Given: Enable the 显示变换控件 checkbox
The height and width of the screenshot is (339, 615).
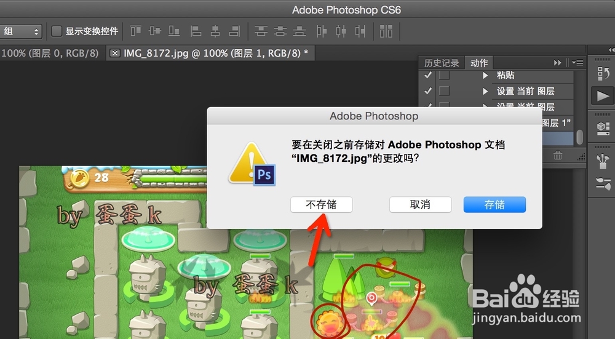Looking at the screenshot, I should tap(57, 31).
